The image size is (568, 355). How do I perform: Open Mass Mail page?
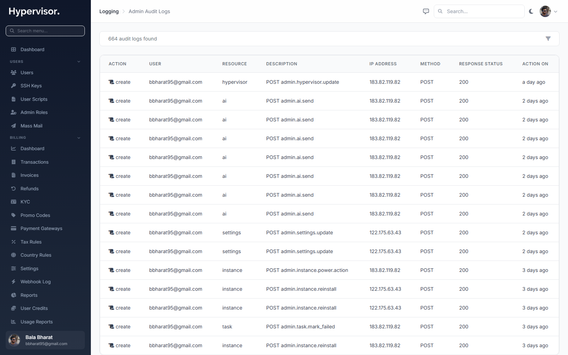[x=32, y=126]
